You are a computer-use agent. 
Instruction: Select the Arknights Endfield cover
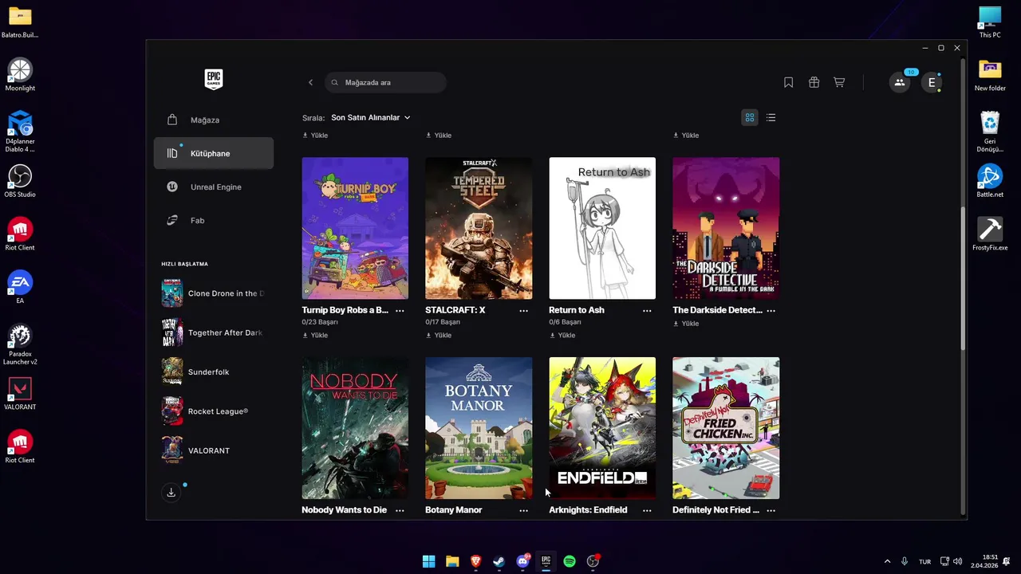[x=602, y=428]
